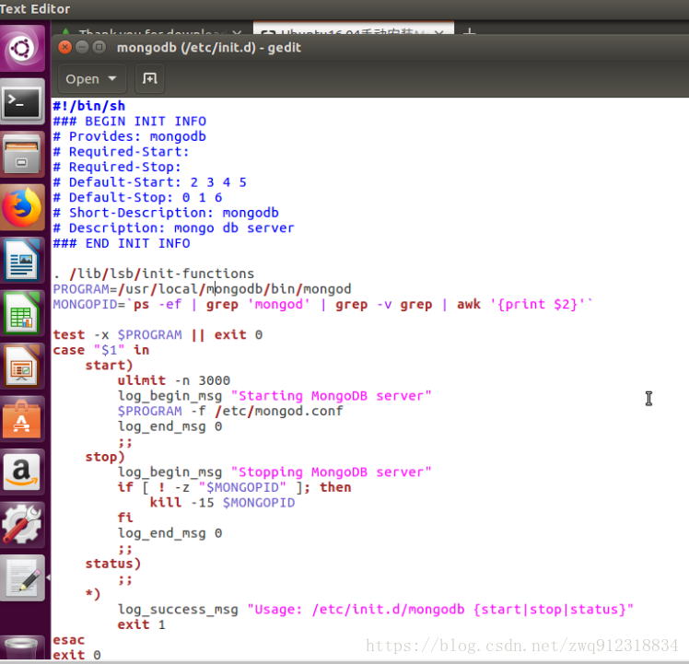Click the Open button in gedit
Viewport: 689px width, 664px height.
(x=83, y=79)
